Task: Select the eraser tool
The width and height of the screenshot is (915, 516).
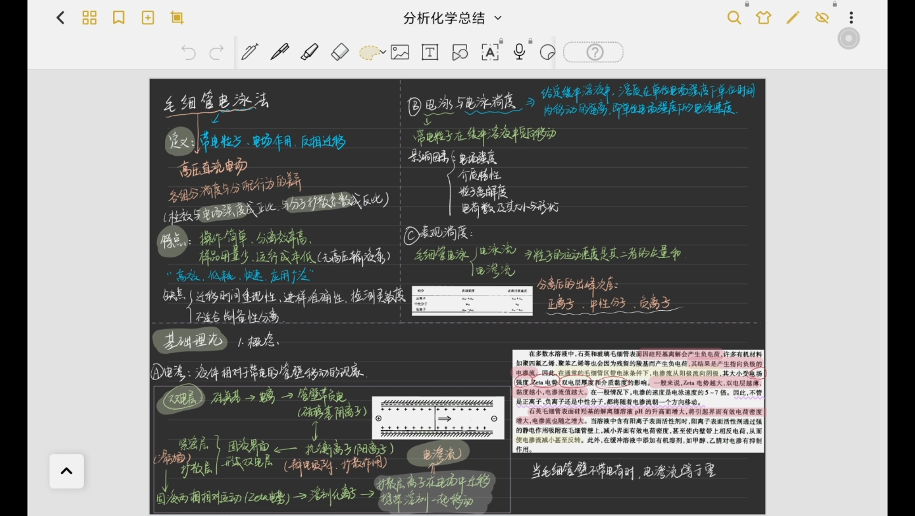Action: [x=340, y=52]
